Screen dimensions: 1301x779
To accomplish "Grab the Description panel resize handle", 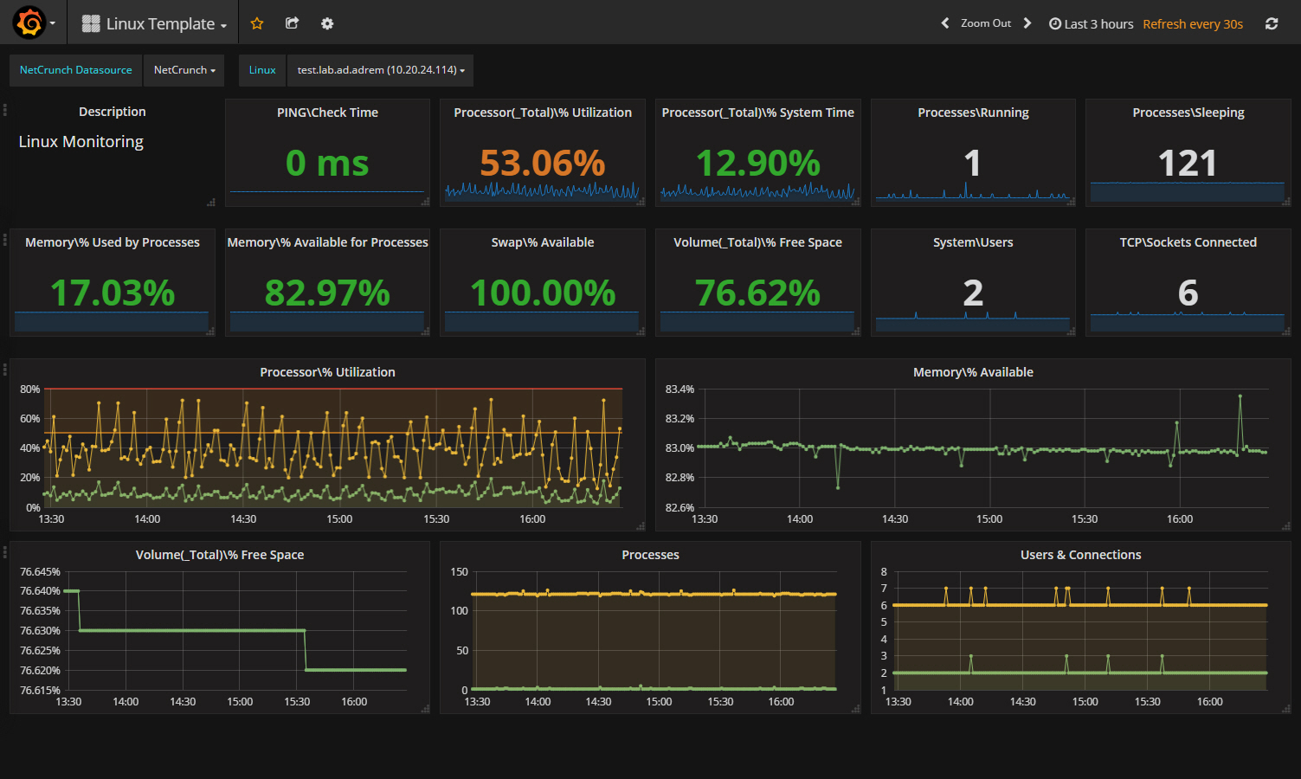I will coord(211,203).
